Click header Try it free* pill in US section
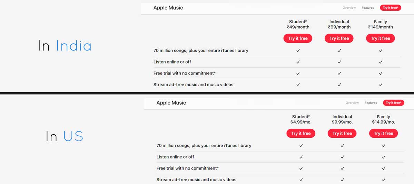 tap(394, 103)
